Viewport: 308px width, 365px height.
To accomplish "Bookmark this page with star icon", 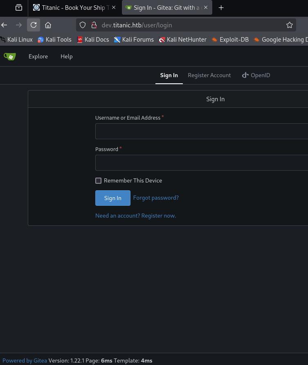I will (290, 25).
